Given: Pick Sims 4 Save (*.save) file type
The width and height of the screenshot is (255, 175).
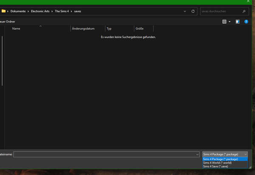Looking at the screenshot, I should [217, 167].
